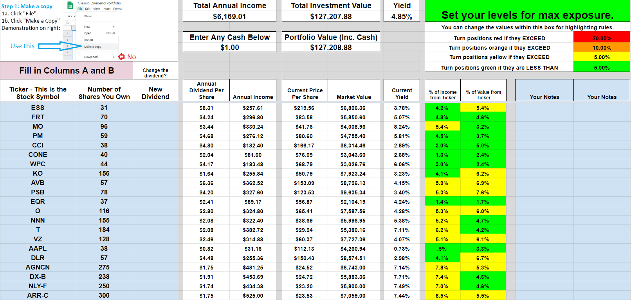Screen dimensions: 631x300
Task: Select the 4.24% current yield for EQR
Action: click(x=402, y=202)
